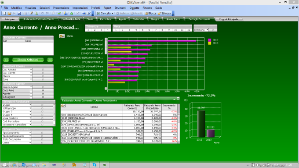Click the Search magnifier toolbar icon
Image resolution: width=299 pixels, height=168 pixels.
53,13
